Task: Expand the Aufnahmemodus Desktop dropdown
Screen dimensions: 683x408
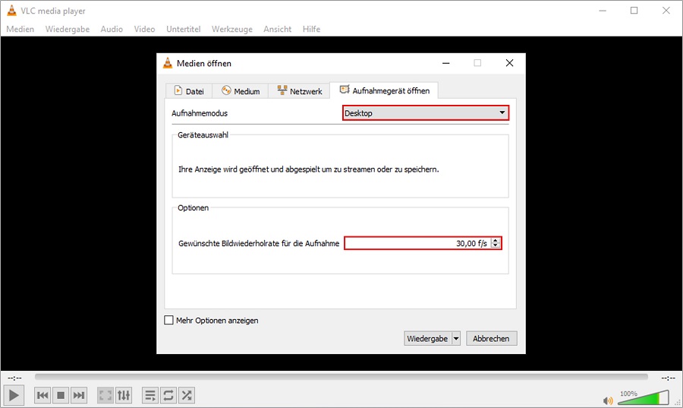Action: [x=426, y=113]
